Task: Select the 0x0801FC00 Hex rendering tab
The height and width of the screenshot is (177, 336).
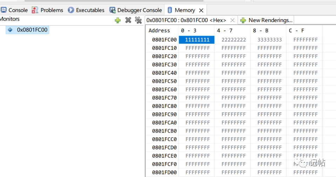Action: tap(186, 20)
